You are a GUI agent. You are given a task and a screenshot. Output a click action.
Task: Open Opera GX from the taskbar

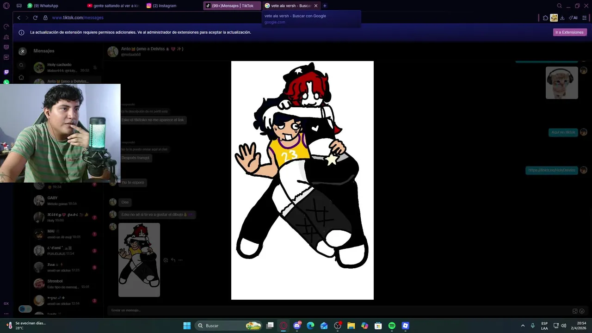(284, 326)
